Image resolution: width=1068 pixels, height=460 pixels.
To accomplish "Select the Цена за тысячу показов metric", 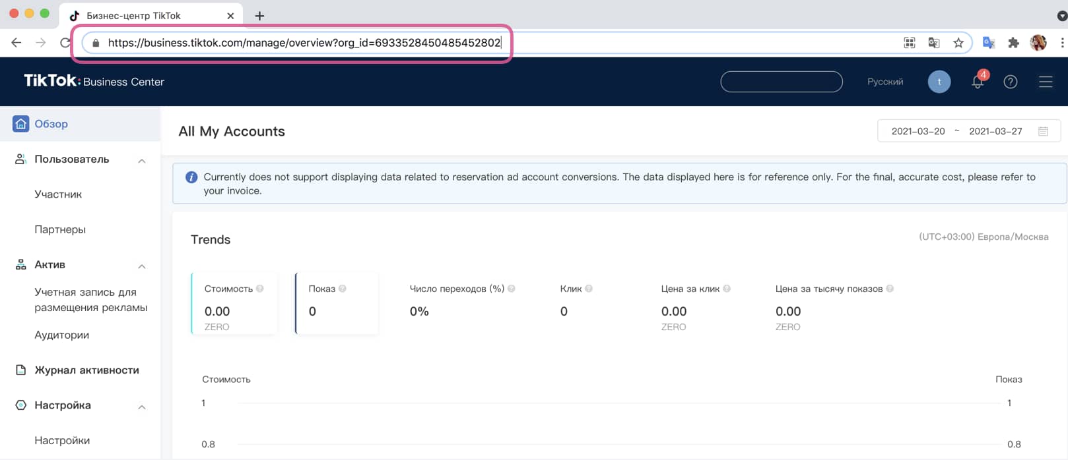I will click(834, 307).
